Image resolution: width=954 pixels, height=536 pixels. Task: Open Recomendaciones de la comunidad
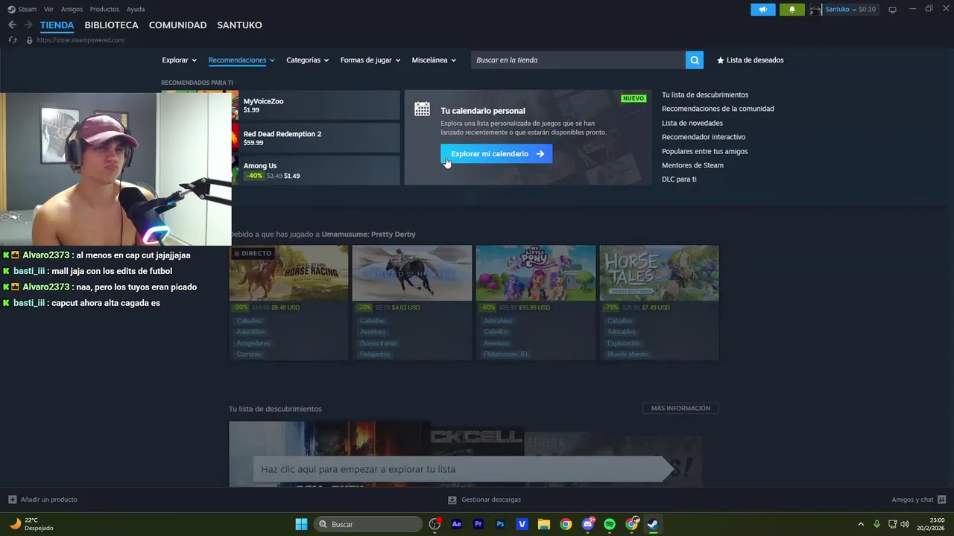[x=718, y=109]
